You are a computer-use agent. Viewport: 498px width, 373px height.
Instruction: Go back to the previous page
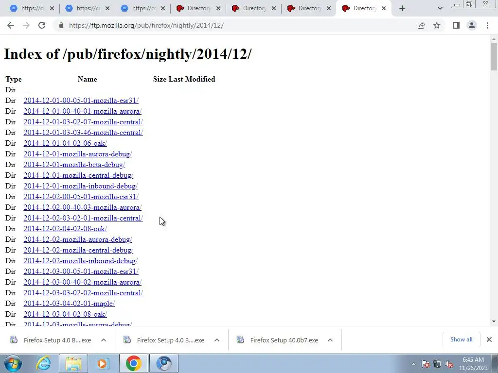click(11, 25)
